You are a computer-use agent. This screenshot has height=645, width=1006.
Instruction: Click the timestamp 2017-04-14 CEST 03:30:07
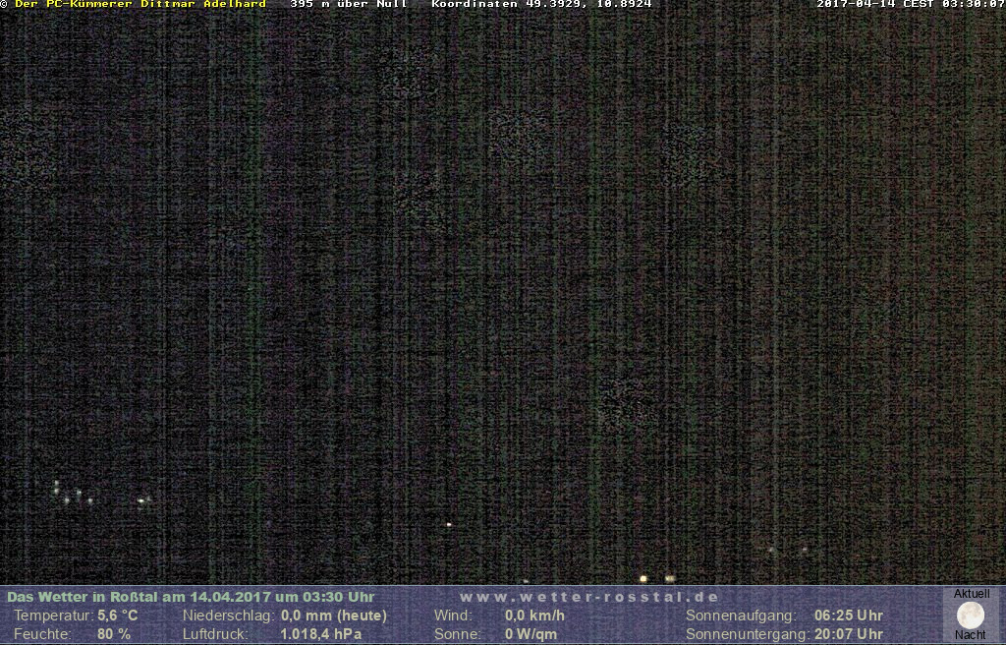(x=910, y=4)
